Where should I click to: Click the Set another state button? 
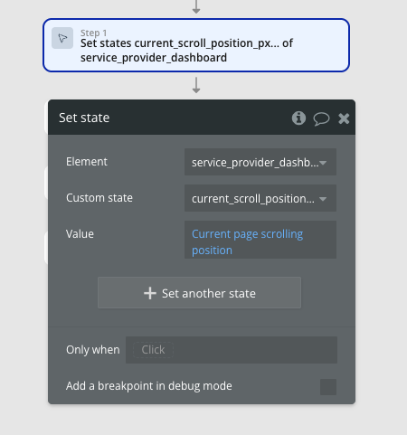199,293
